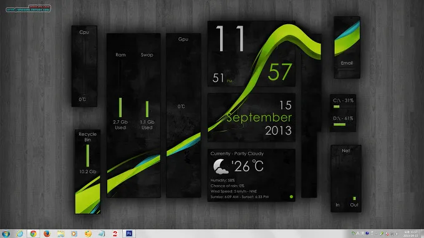Click the '26 °C temperature reading
This screenshot has width=424, height=238.
click(x=248, y=166)
